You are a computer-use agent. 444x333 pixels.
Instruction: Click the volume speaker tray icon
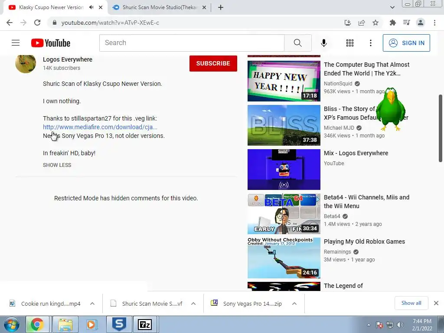pyautogui.click(x=400, y=325)
